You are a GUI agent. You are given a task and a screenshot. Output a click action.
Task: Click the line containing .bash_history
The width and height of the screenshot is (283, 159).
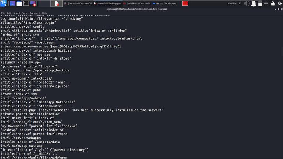point(36,50)
